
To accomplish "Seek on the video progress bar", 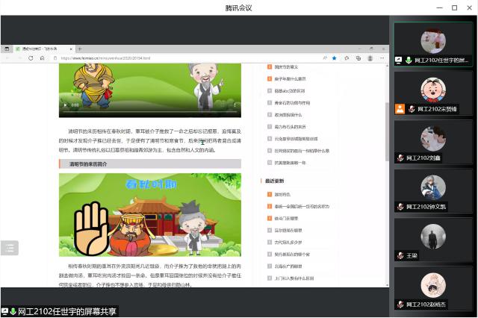I will (149, 112).
